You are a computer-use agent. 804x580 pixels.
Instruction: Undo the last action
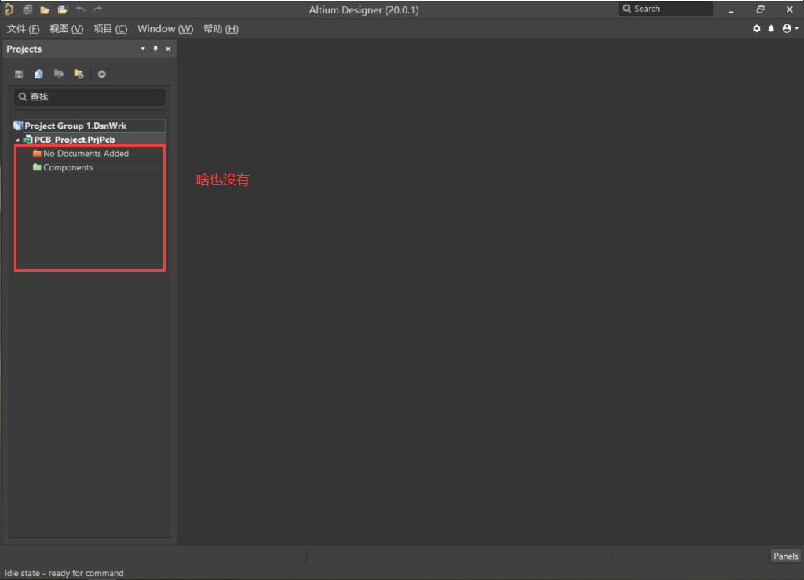(80, 9)
